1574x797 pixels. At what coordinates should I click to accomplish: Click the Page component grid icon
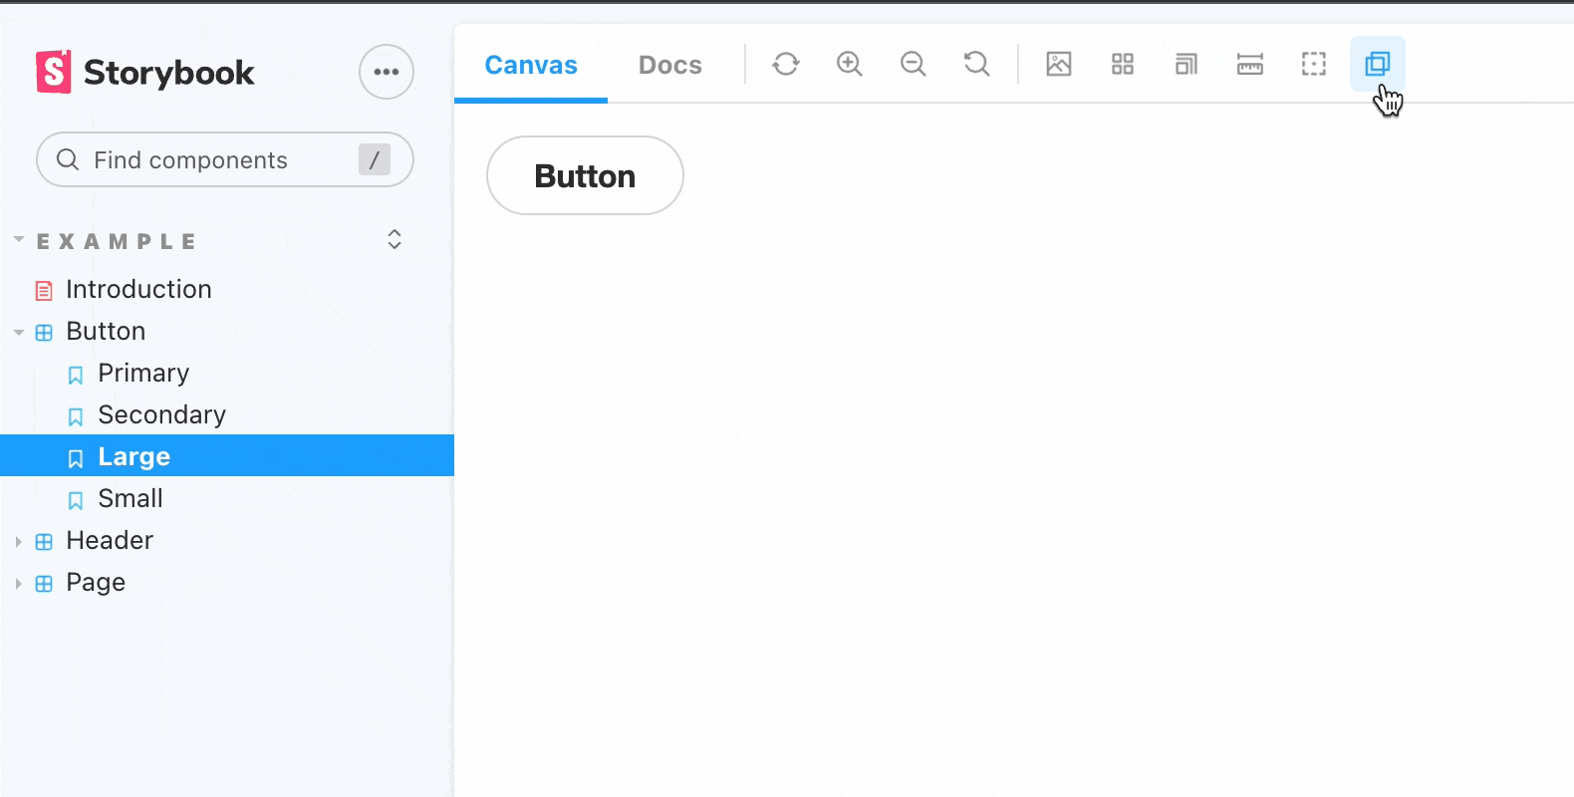pos(44,584)
